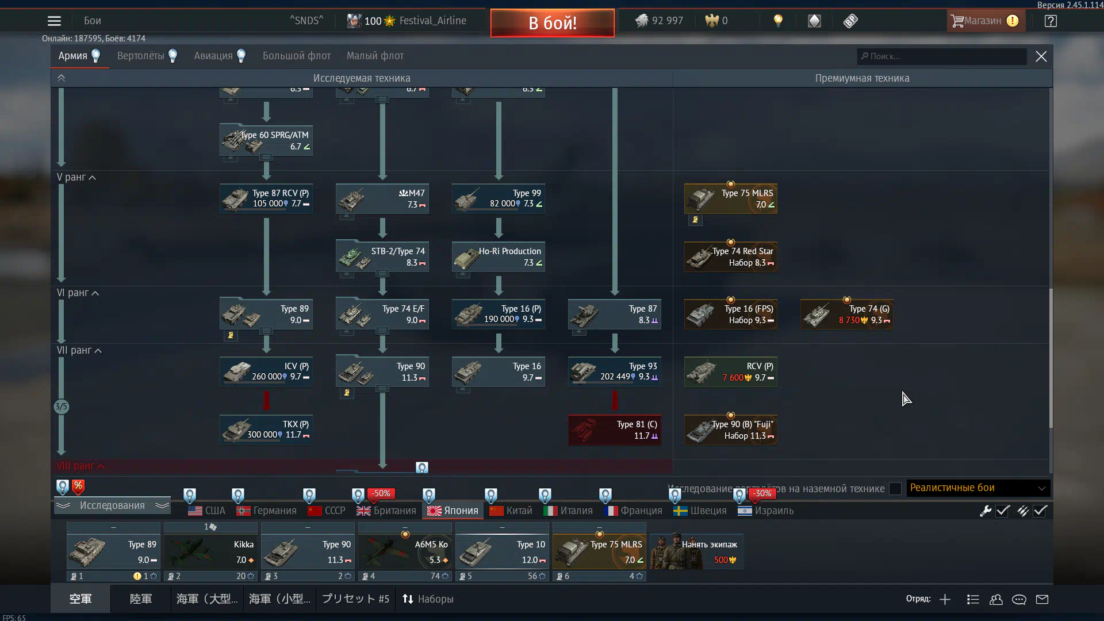The width and height of the screenshot is (1104, 621).
Task: Switch to Авиация tab
Action: tap(220, 56)
